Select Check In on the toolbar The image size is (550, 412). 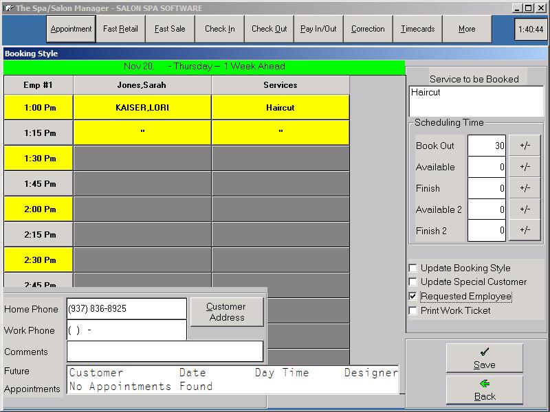point(219,30)
